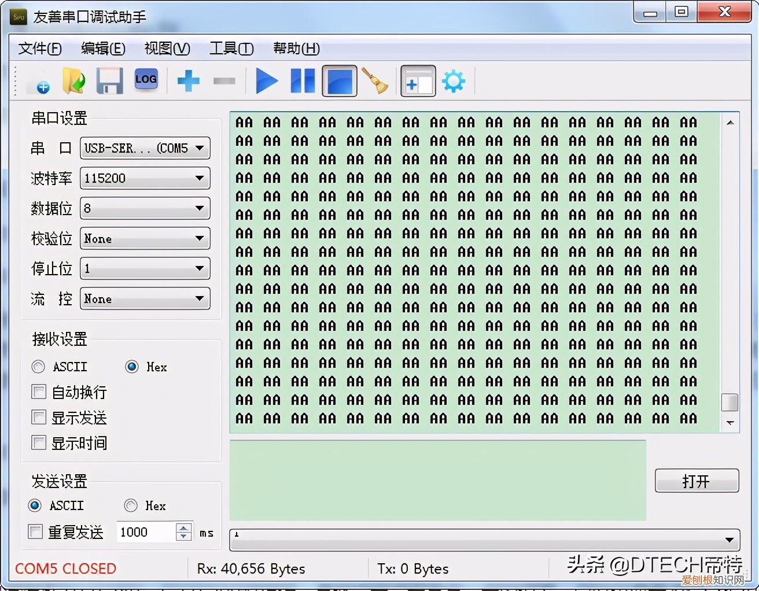
Task: Enable the 自动换行 checkbox
Action: click(39, 392)
